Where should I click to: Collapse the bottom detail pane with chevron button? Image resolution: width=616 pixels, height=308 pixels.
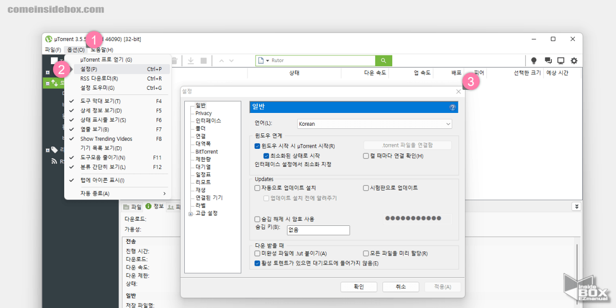pyautogui.click(x=576, y=206)
